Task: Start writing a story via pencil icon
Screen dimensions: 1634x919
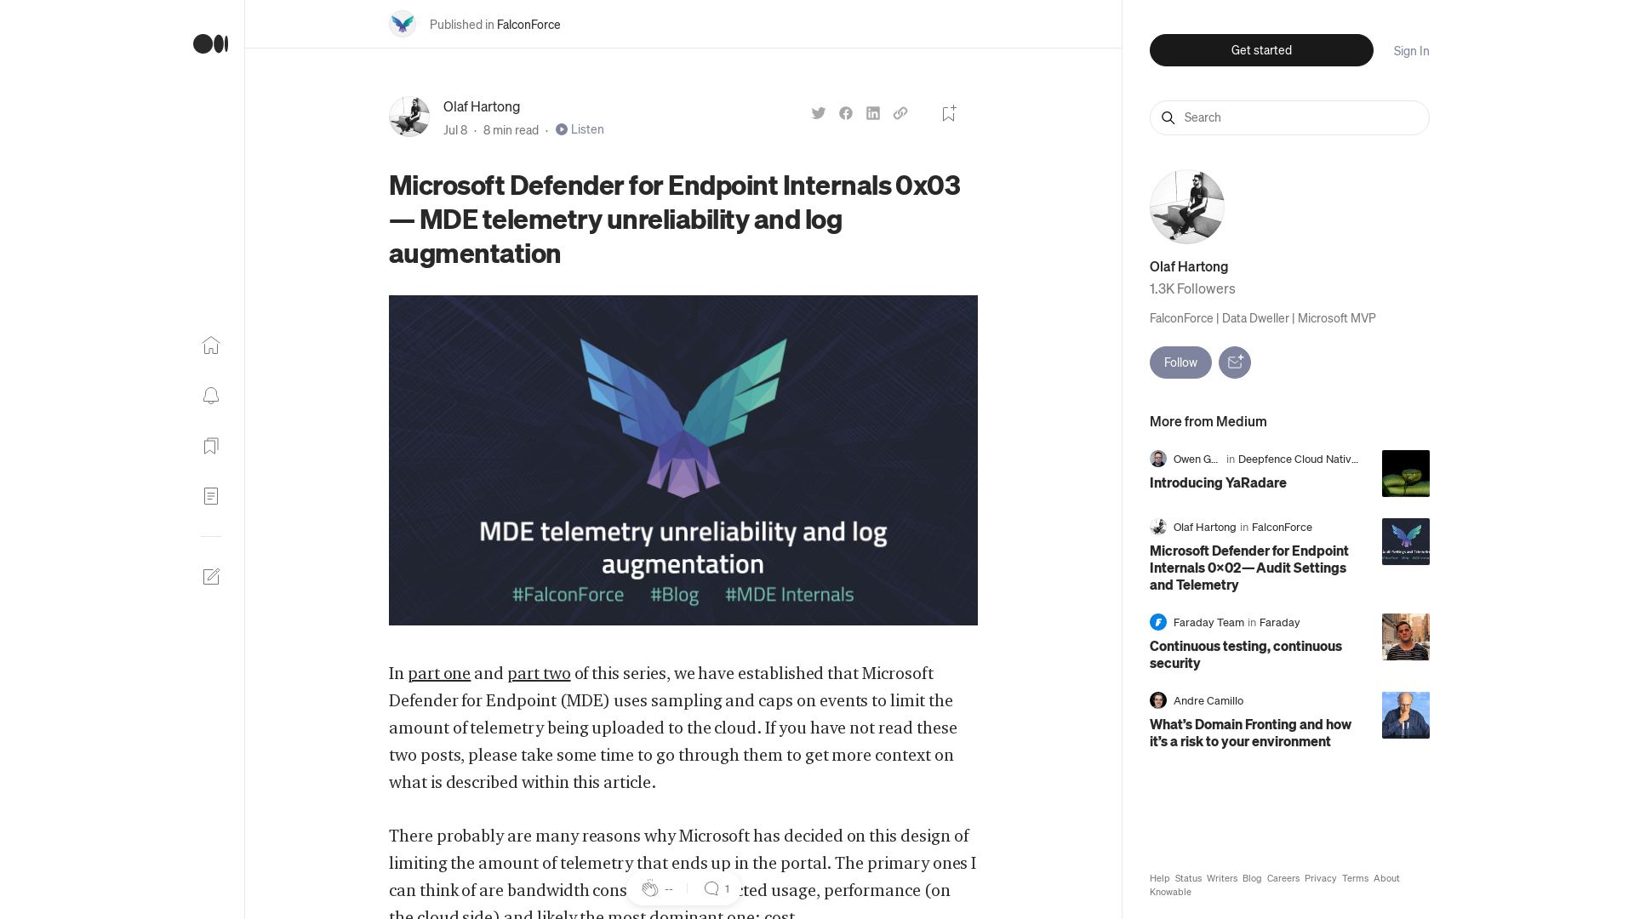Action: (211, 576)
